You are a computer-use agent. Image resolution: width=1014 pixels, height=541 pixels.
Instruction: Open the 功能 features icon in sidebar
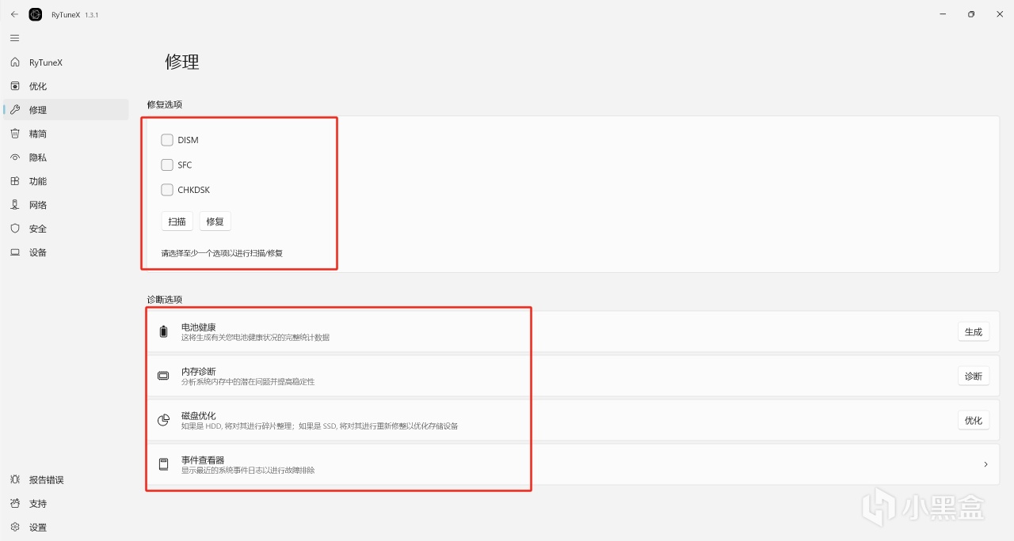tap(15, 181)
